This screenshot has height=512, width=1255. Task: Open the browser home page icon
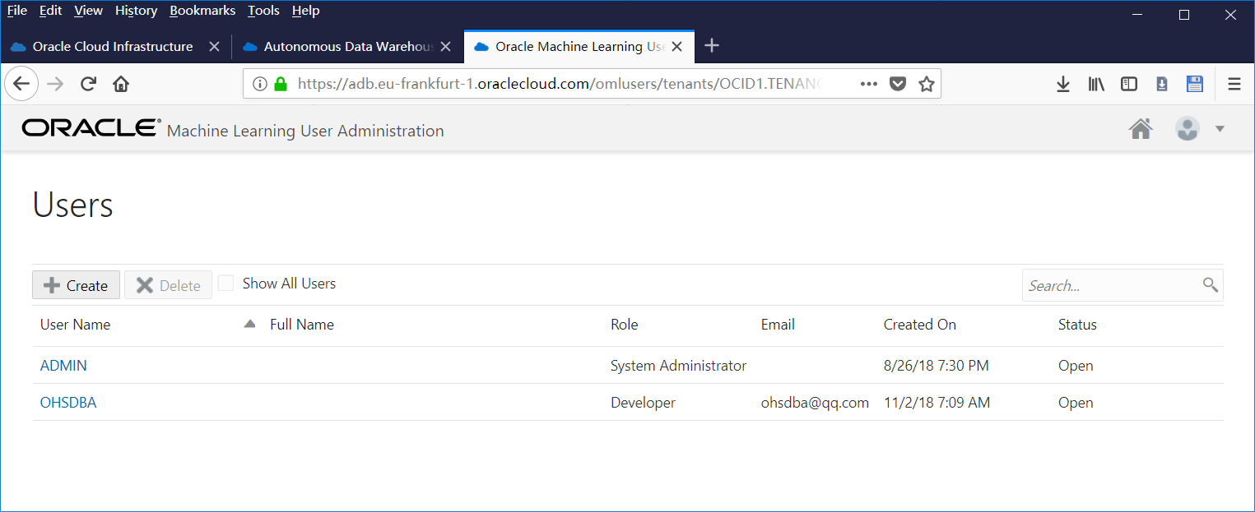tap(121, 84)
